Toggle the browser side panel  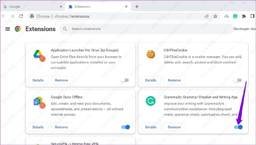pos(252,16)
